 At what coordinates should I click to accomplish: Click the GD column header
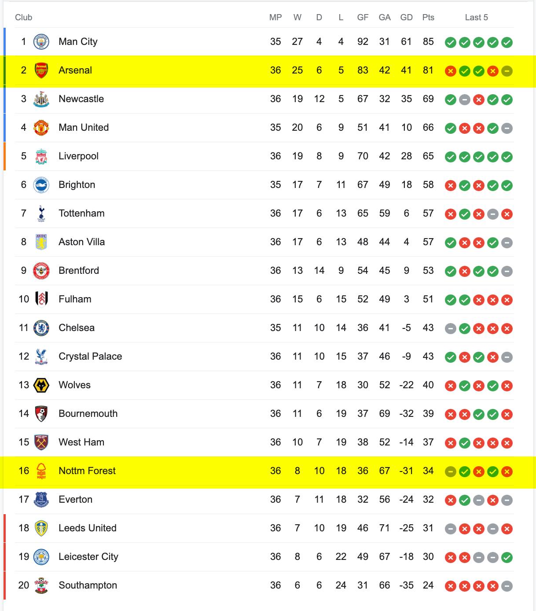click(407, 18)
